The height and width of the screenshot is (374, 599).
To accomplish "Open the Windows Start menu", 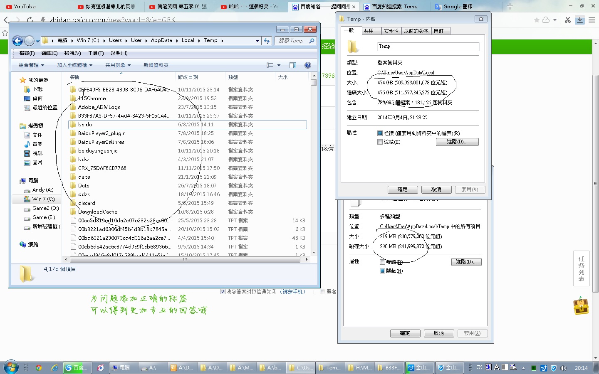I will pyautogui.click(x=11, y=368).
